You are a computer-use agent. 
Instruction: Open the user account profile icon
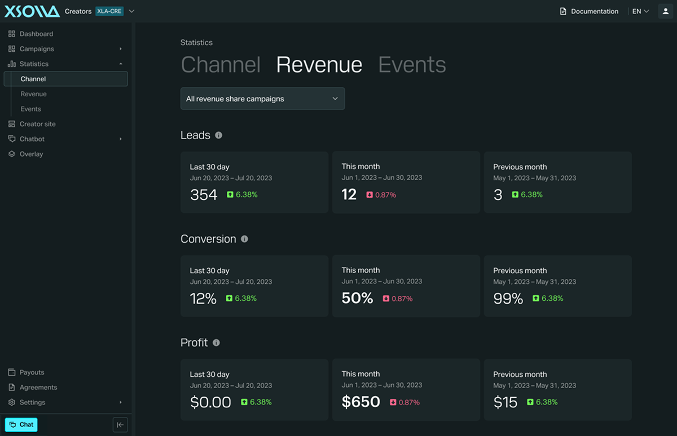(x=666, y=11)
